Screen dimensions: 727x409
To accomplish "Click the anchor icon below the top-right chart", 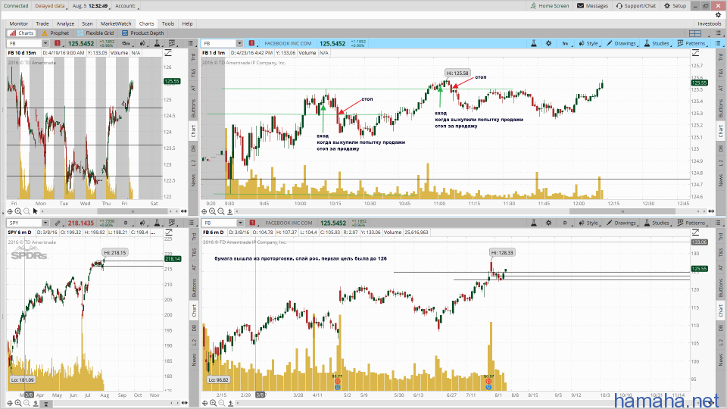I will (x=229, y=211).
